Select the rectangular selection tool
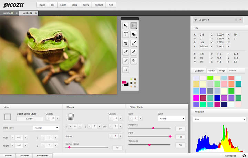The image size is (248, 158). [x=134, y=26]
